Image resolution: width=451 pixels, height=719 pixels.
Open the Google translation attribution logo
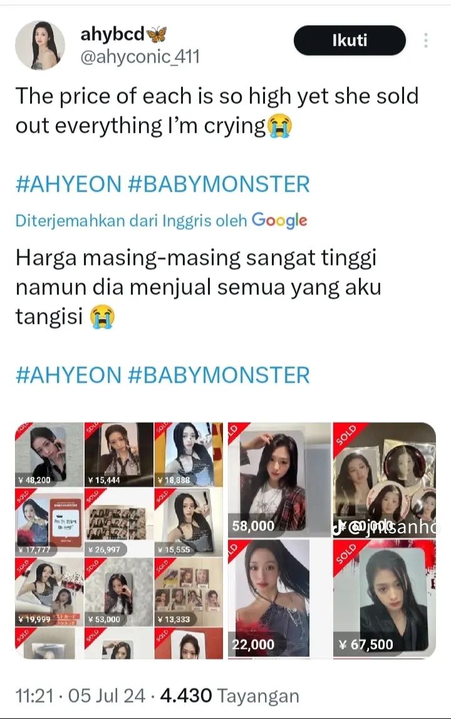click(x=279, y=220)
